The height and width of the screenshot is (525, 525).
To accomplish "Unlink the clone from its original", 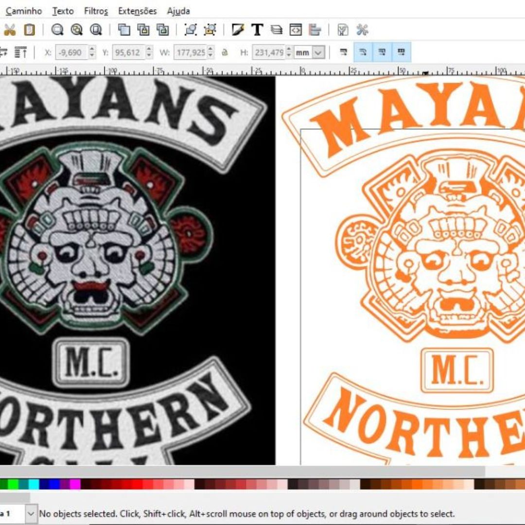I will 163,30.
